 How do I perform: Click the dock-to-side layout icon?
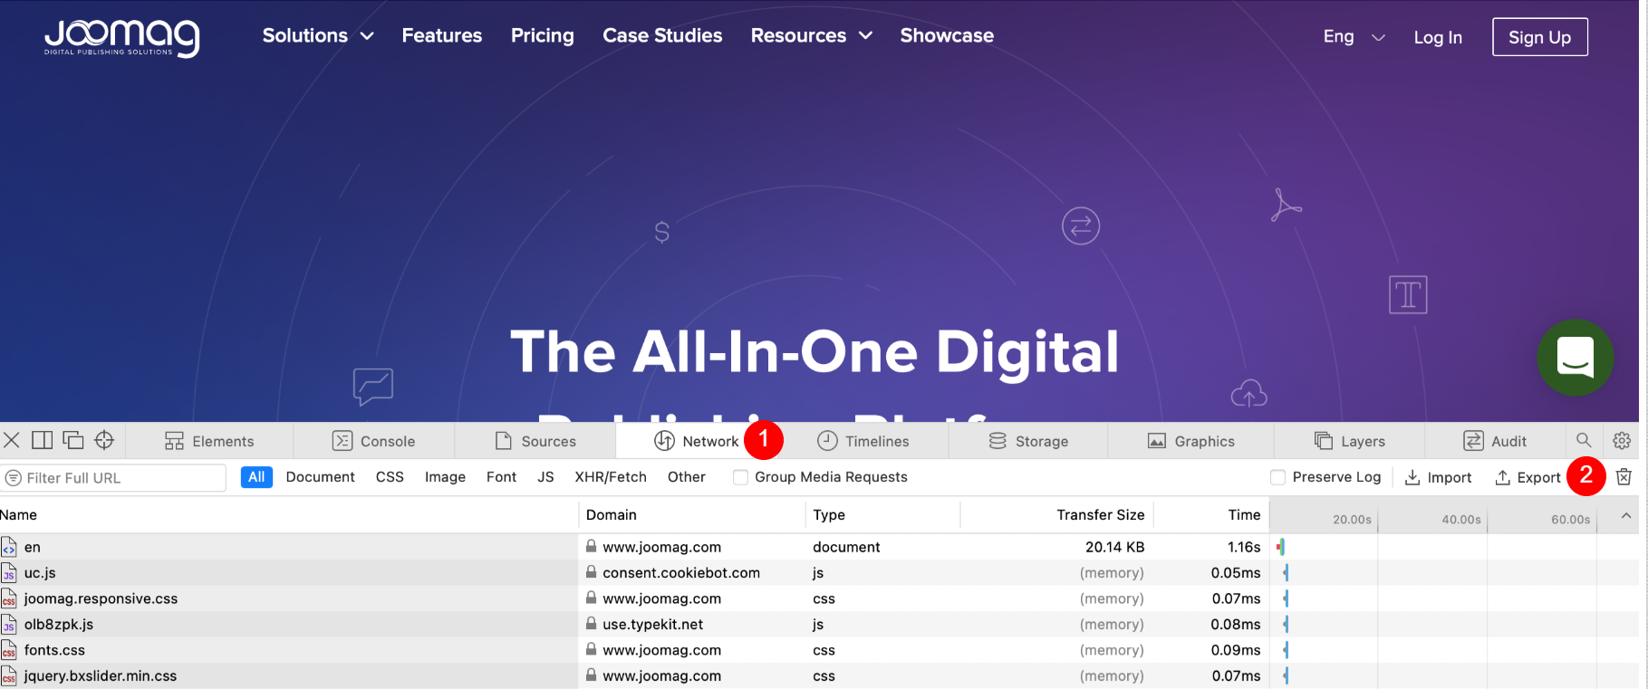click(x=43, y=441)
